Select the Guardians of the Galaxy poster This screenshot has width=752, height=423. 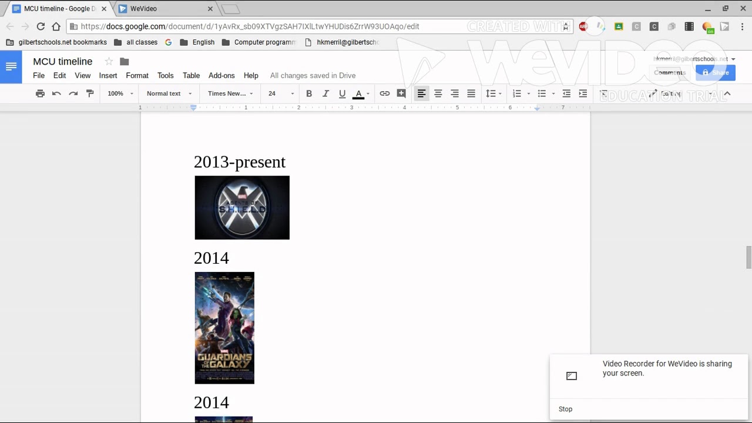click(x=224, y=328)
